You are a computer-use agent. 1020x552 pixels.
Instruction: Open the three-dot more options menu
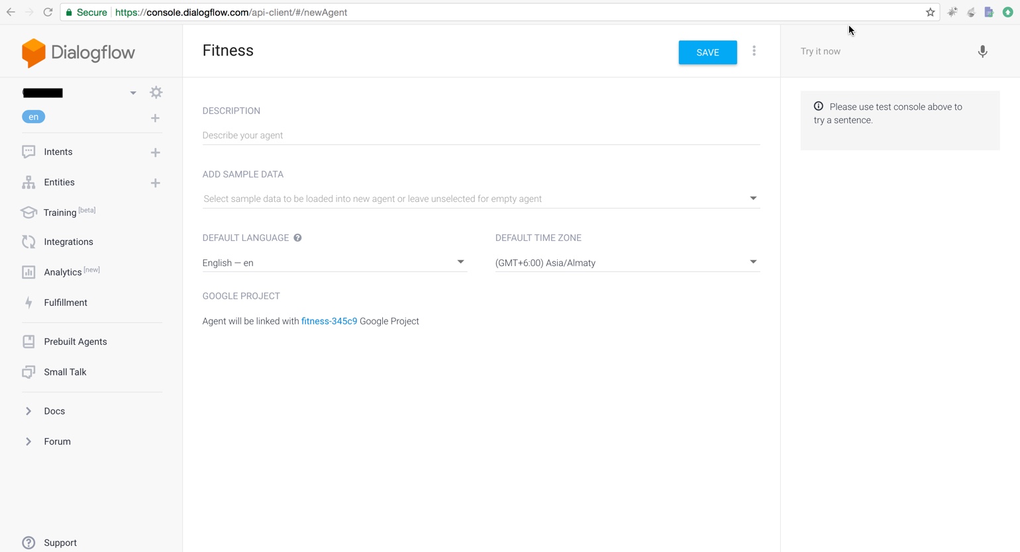click(x=754, y=51)
